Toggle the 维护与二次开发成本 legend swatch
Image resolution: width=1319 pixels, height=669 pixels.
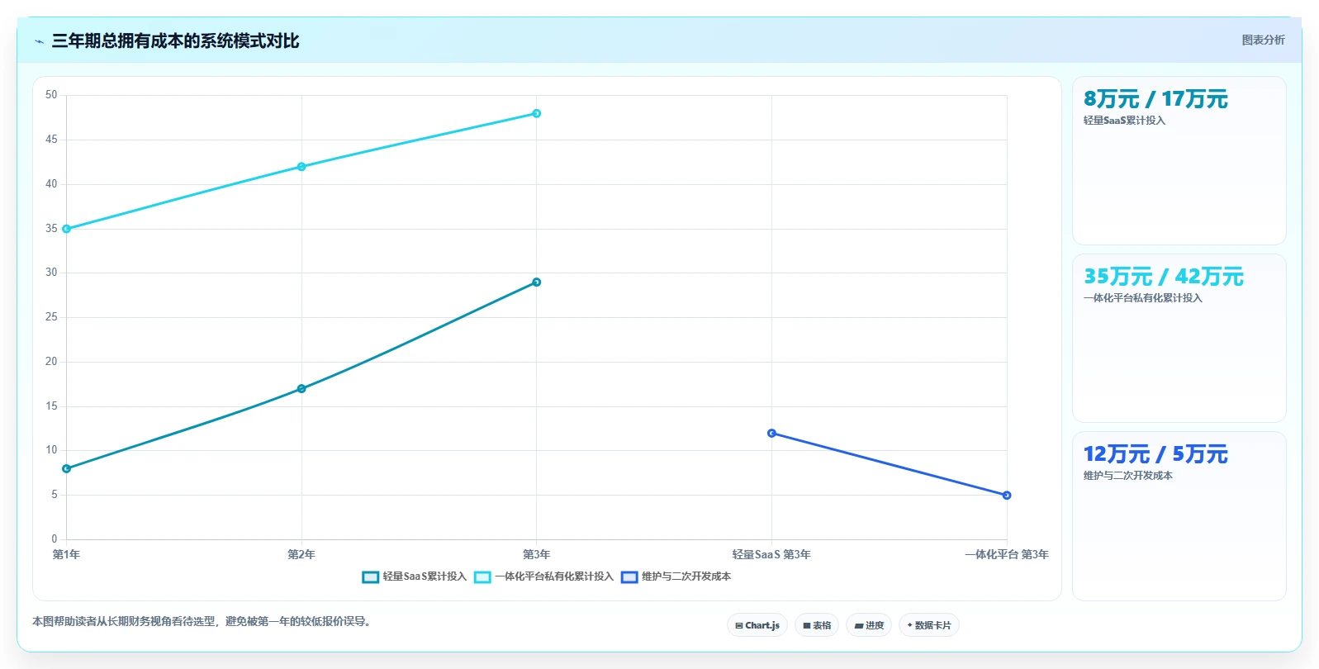pos(629,577)
